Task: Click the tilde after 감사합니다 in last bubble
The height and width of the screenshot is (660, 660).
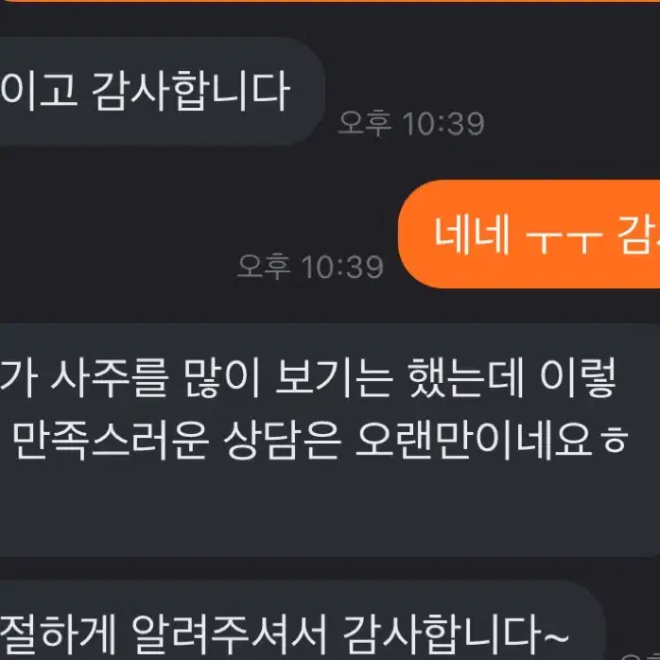Action: (x=556, y=635)
